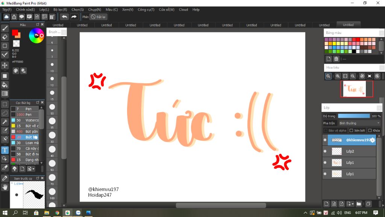Zoom in using the navigator icon
This screenshot has width=385, height=217.
click(x=338, y=76)
